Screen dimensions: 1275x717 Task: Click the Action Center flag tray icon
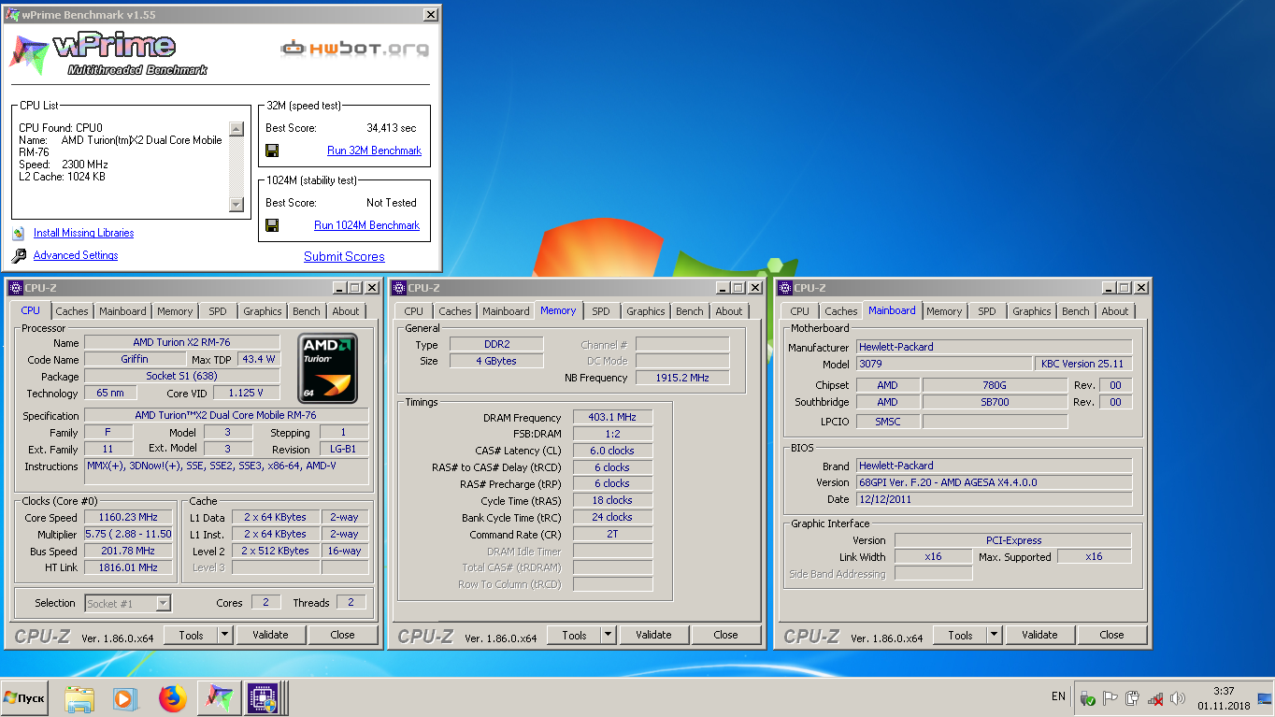1110,698
